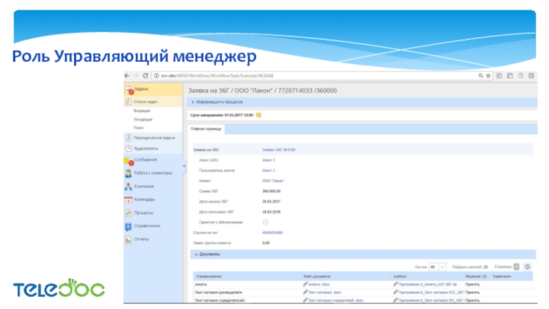Open the ООО "Лакон" client link

(x=272, y=180)
